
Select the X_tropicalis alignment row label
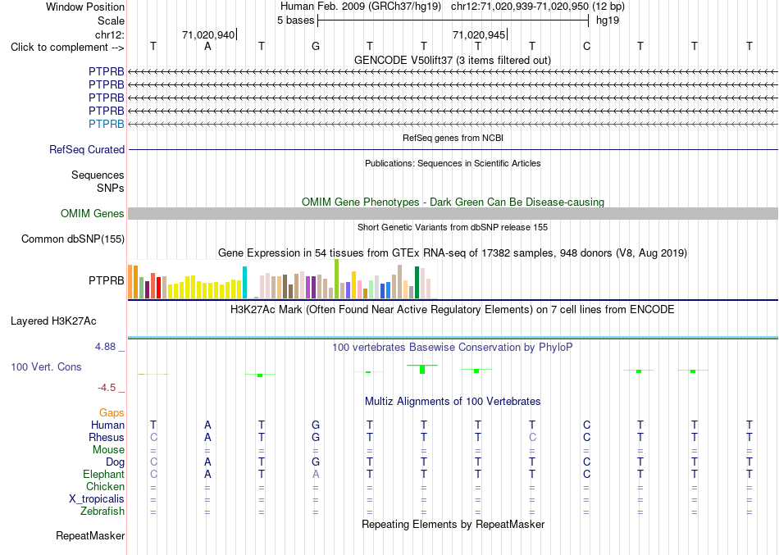(97, 499)
